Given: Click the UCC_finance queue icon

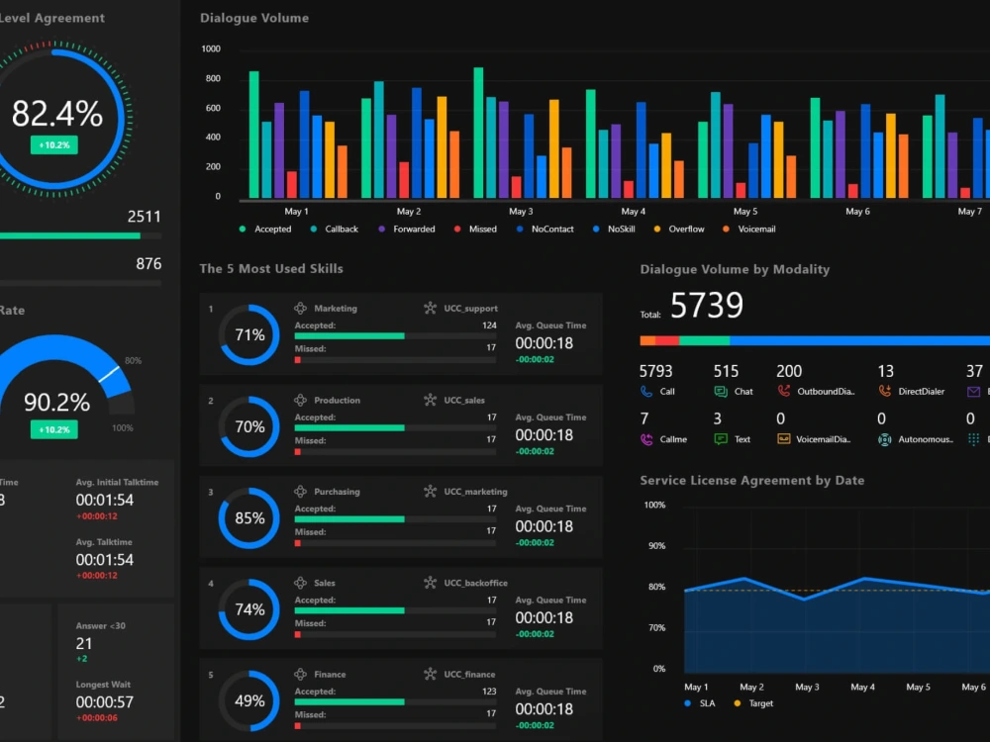Looking at the screenshot, I should point(430,674).
